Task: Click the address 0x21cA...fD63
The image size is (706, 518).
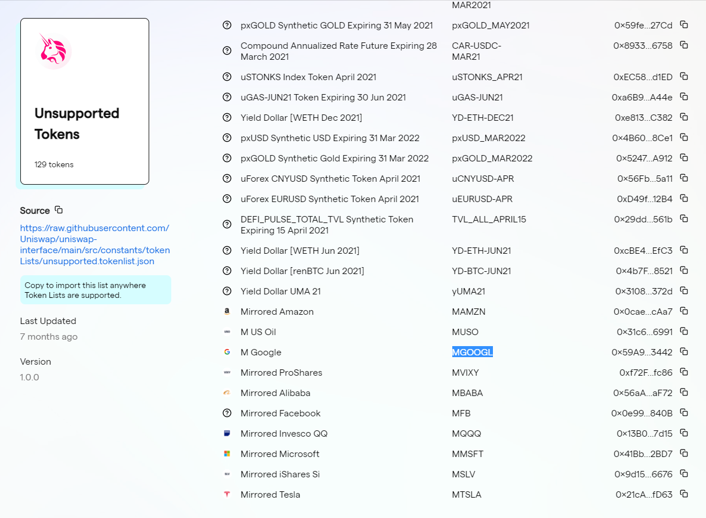Action: point(644,494)
